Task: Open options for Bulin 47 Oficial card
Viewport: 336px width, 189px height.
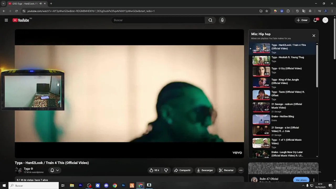Action: 314,180
